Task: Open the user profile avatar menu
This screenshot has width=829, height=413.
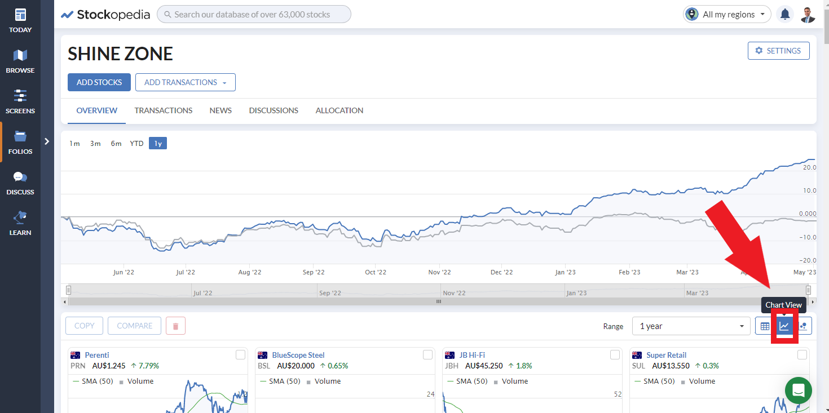Action: [x=808, y=15]
